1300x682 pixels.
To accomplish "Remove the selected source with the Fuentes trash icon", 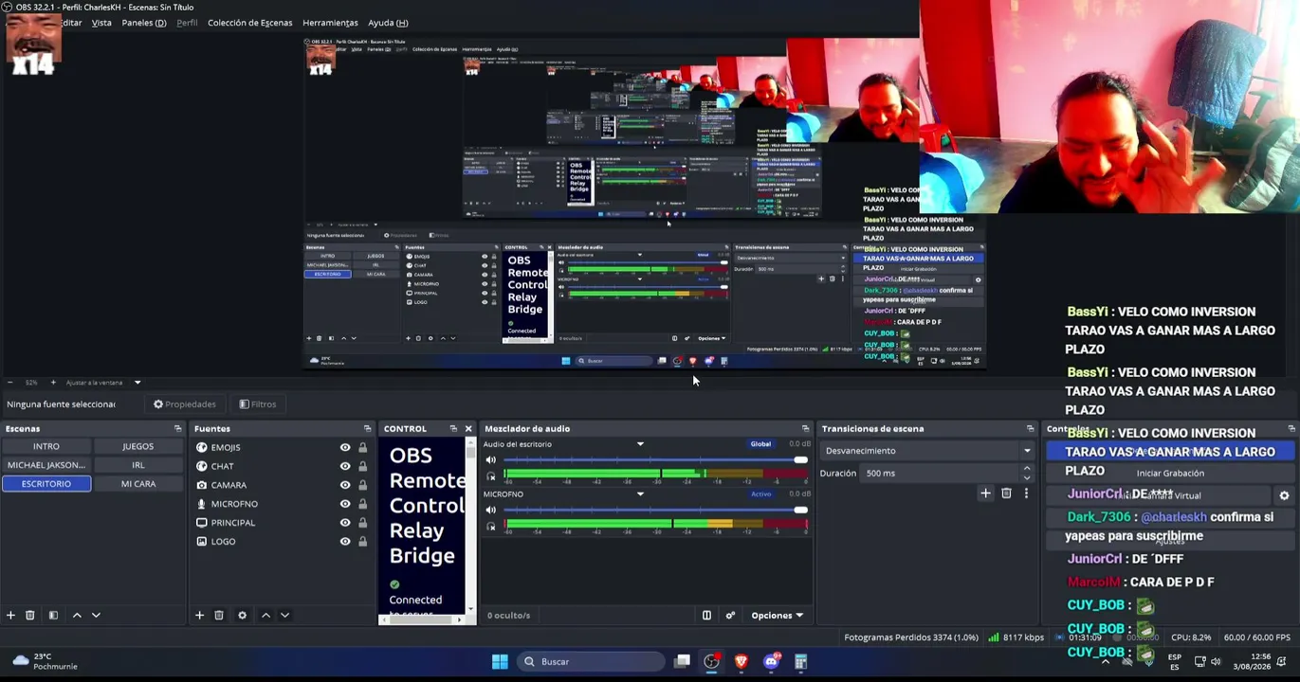I will tap(218, 615).
